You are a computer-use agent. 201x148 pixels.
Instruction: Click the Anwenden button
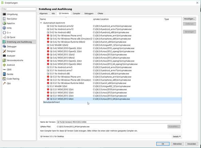(192, 144)
